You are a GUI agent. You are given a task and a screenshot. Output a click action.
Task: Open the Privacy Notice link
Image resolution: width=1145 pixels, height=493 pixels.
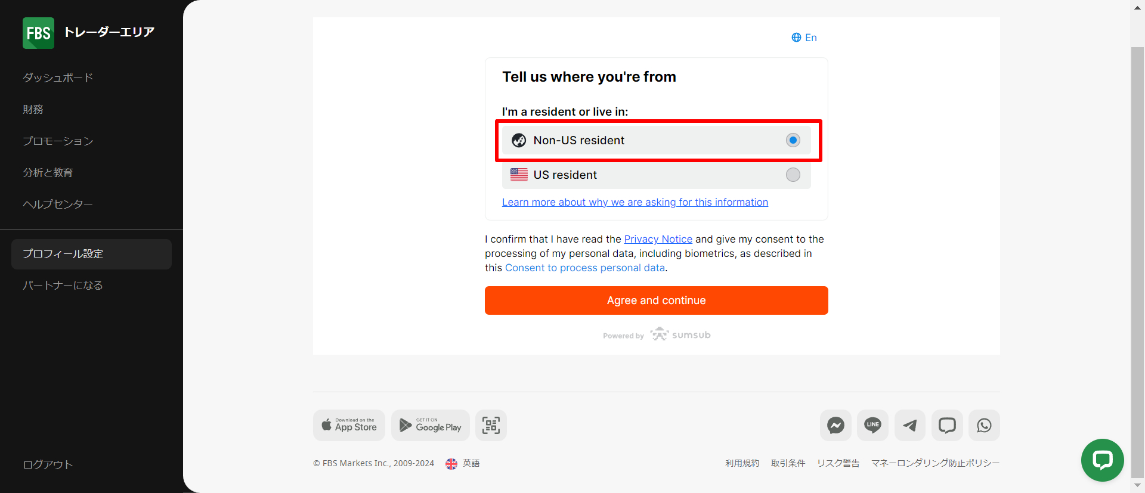[x=658, y=239]
